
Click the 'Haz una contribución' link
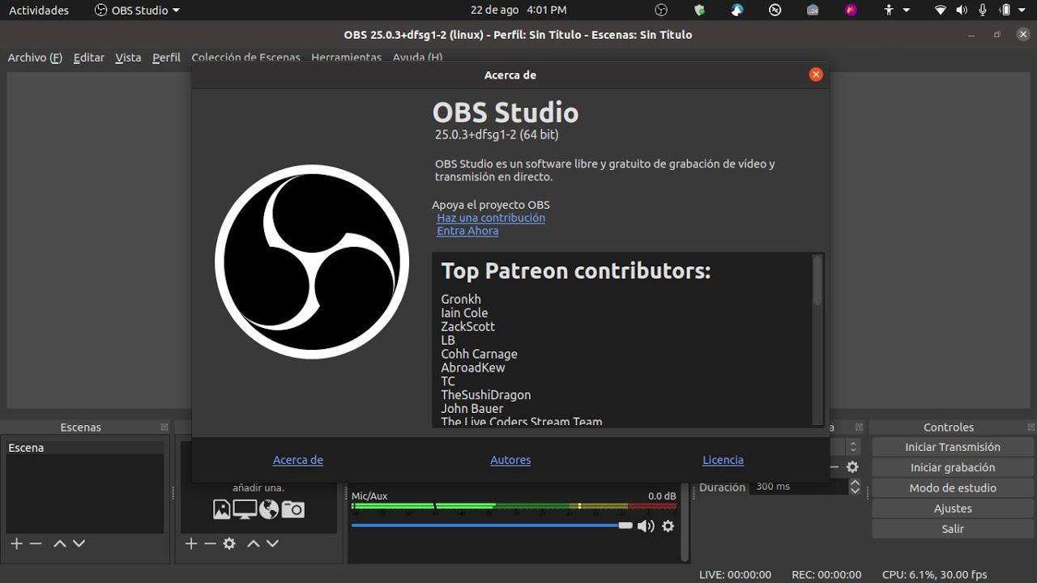(491, 218)
